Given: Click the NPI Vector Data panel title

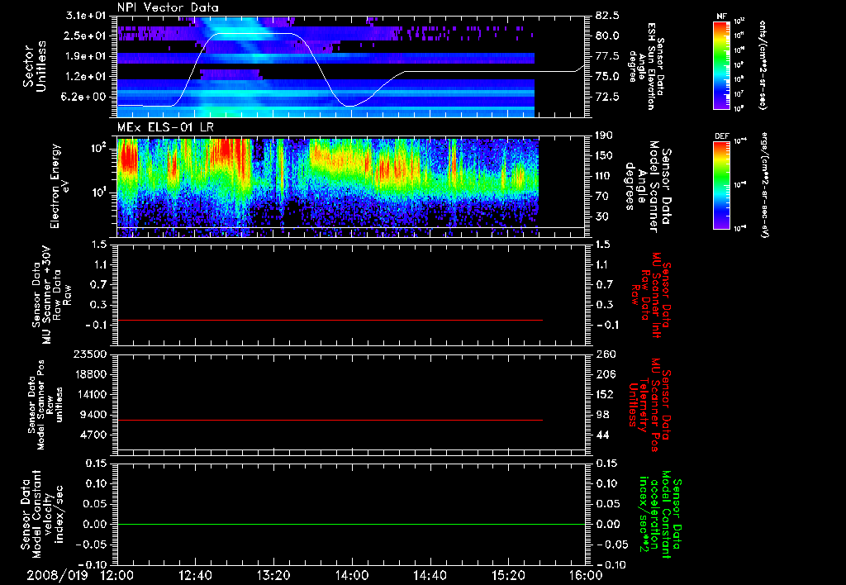Looking at the screenshot, I should (x=169, y=7).
